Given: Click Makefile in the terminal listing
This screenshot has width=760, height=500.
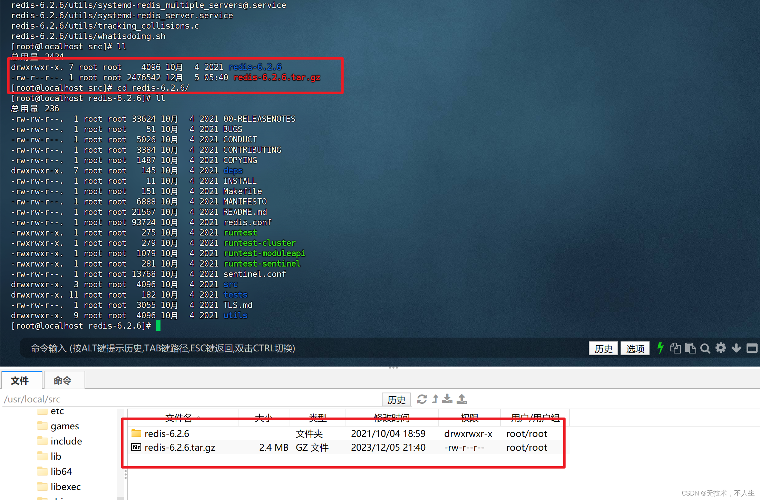Looking at the screenshot, I should pos(243,191).
